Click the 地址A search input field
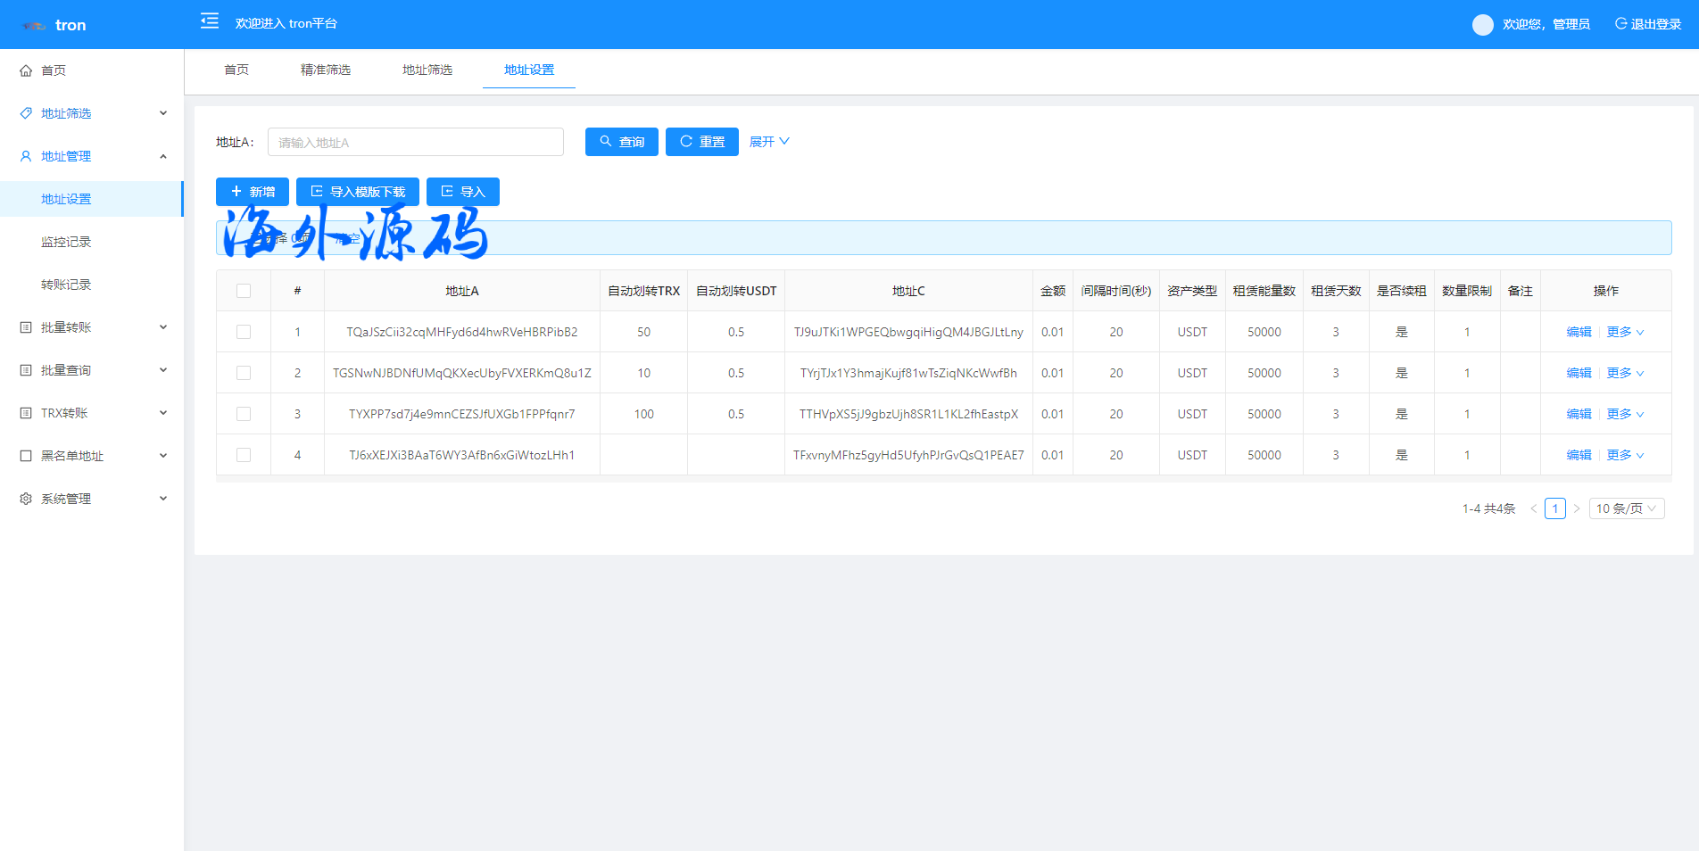Viewport: 1699px width, 851px height. pos(416,142)
